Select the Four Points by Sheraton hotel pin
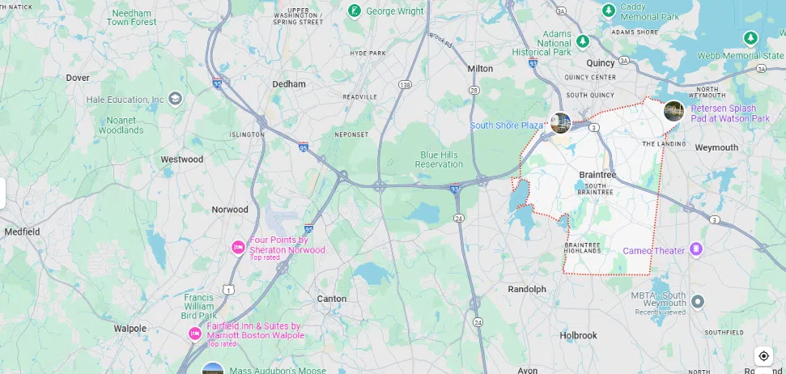Image resolution: width=786 pixels, height=374 pixels. point(238,247)
